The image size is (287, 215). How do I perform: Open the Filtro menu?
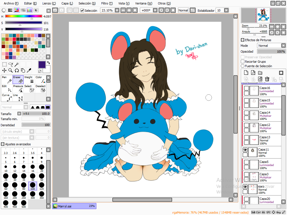[x=107, y=3]
